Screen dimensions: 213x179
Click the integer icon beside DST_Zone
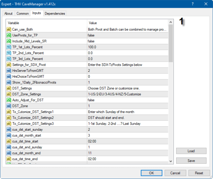pos(9,106)
